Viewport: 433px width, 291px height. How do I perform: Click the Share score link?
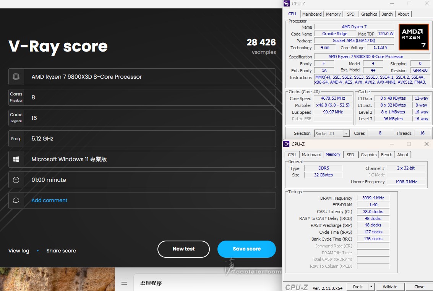[x=61, y=251]
